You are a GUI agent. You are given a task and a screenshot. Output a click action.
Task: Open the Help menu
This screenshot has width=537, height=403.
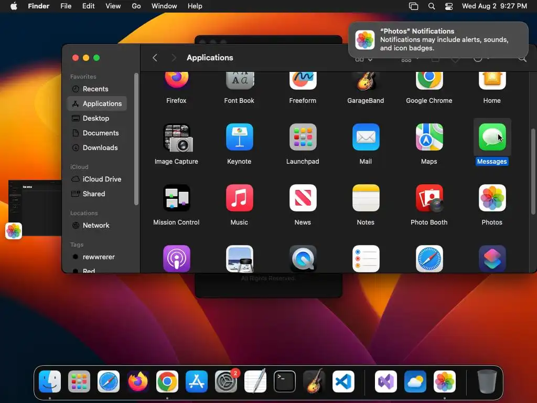(x=195, y=6)
